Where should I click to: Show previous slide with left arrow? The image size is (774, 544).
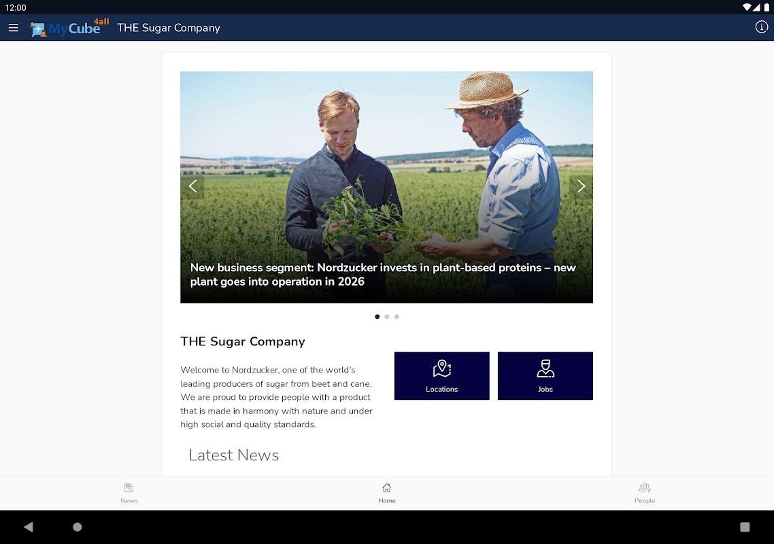[x=192, y=186]
